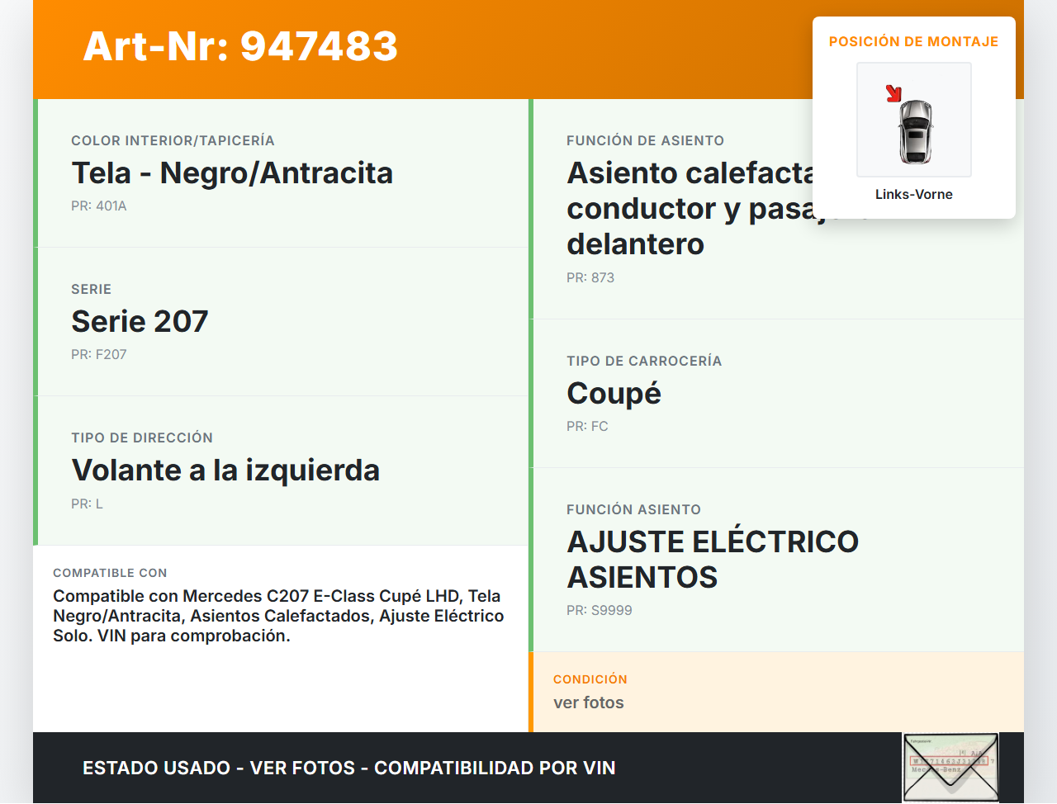Click the car mounting position image
The image size is (1057, 804).
pyautogui.click(x=914, y=120)
